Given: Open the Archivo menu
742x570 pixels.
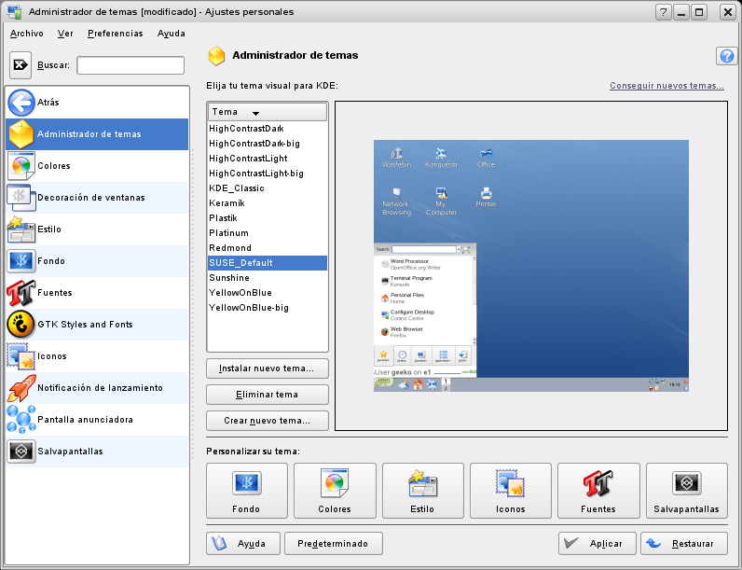Looking at the screenshot, I should 26,34.
